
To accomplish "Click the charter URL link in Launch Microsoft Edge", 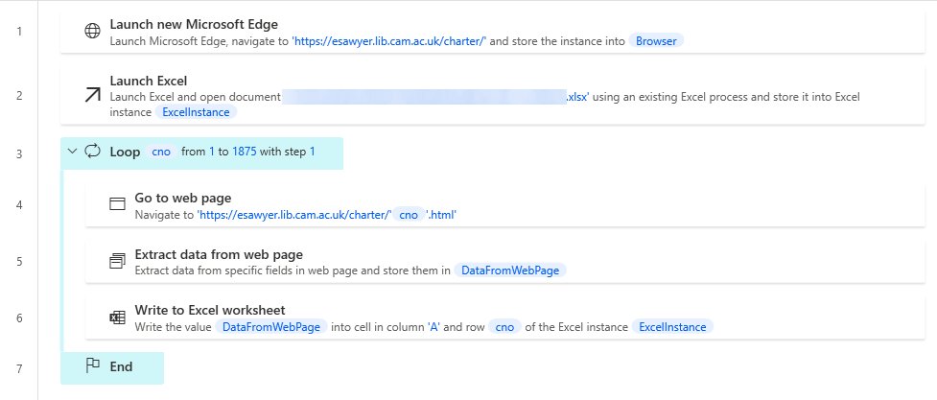I will click(389, 41).
